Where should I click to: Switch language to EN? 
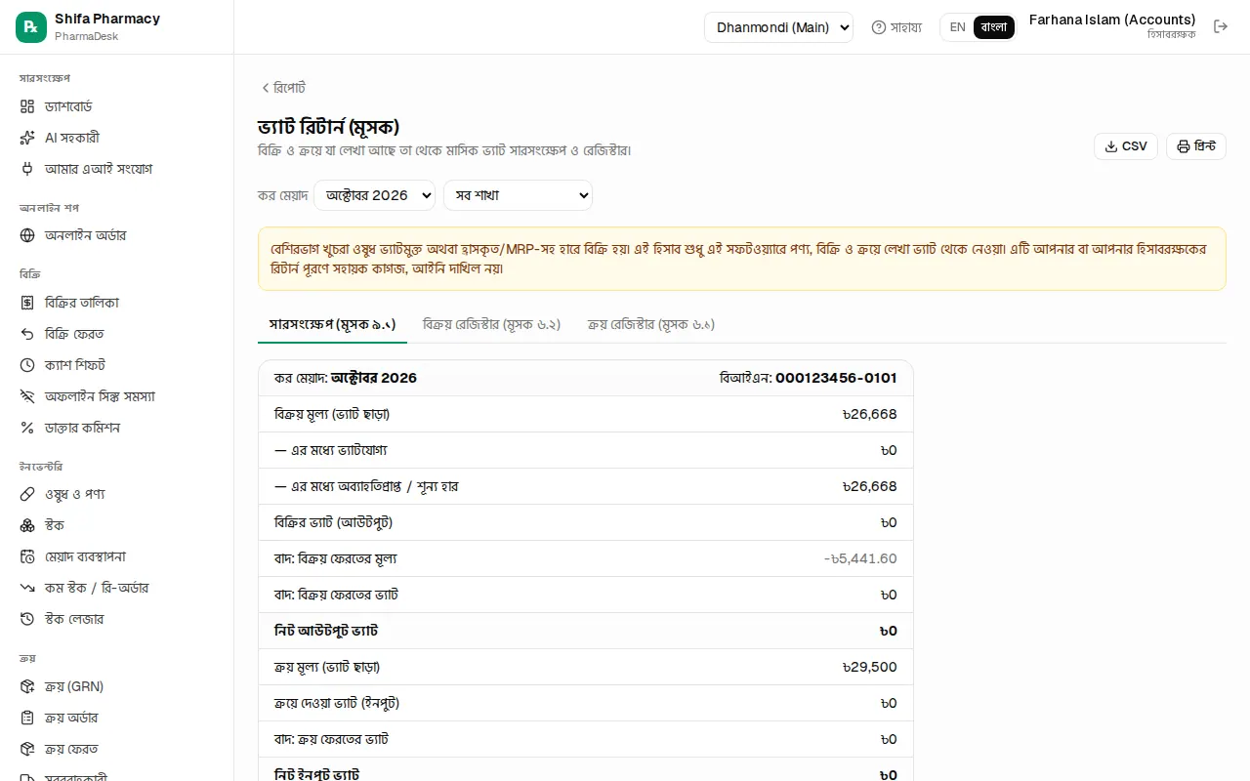coord(957,27)
